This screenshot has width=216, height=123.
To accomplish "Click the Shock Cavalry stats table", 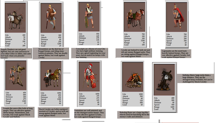I will point(51,98).
